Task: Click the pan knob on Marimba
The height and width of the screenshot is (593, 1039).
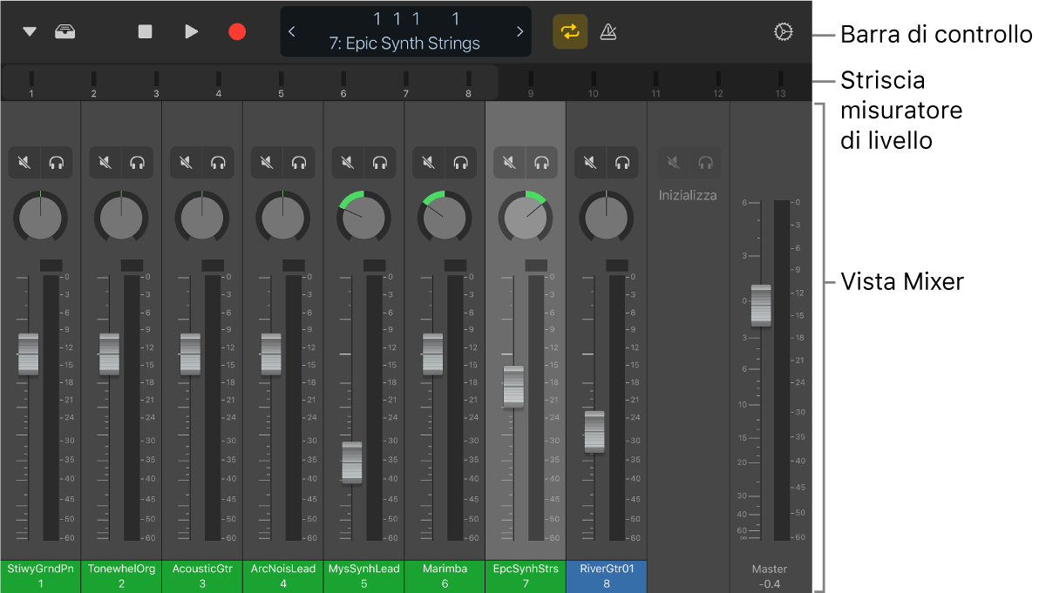Action: click(x=445, y=218)
